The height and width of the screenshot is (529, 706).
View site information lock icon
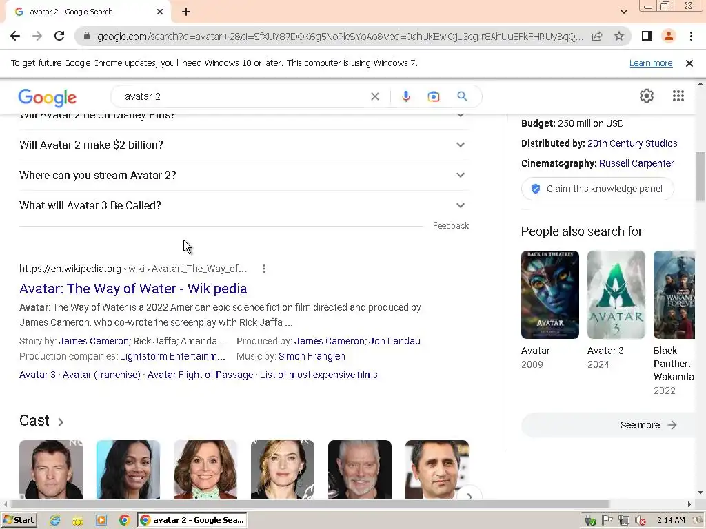[87, 36]
